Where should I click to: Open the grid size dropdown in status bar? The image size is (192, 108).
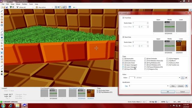tap(156, 102)
